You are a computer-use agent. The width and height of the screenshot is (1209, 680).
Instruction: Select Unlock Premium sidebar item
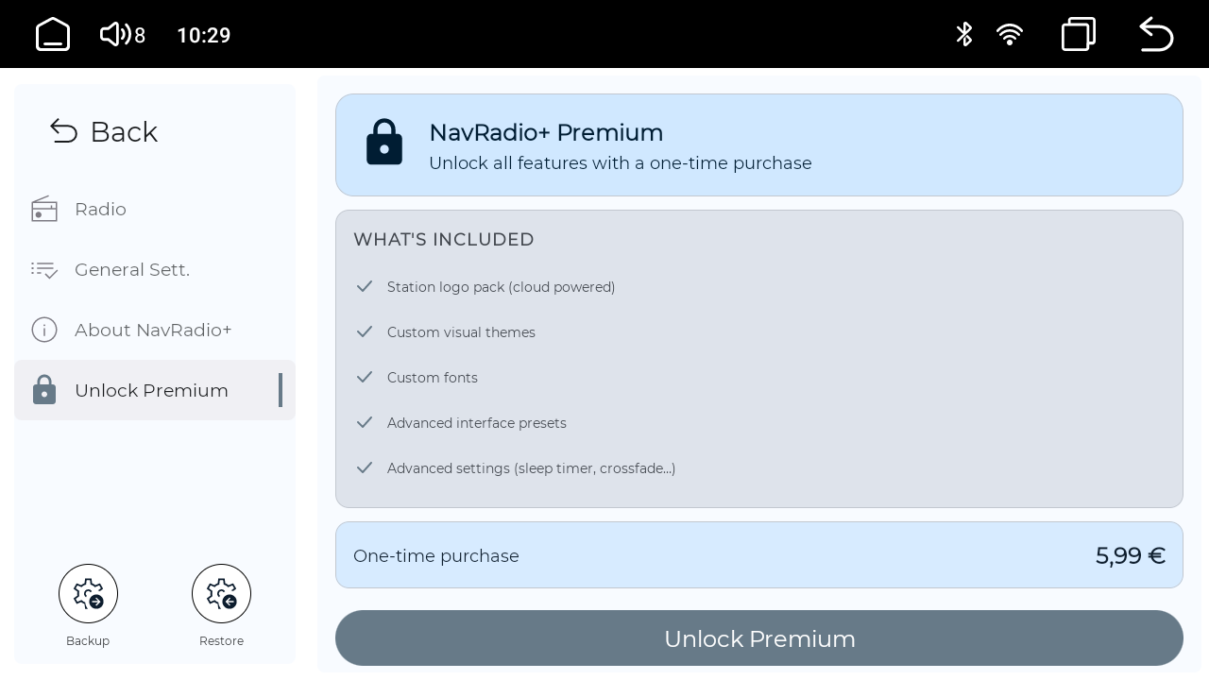155,390
